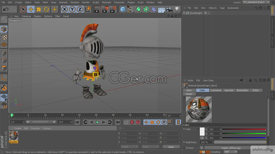The image size is (275, 154).
Task: Play the animation forward
Action: tap(97, 122)
